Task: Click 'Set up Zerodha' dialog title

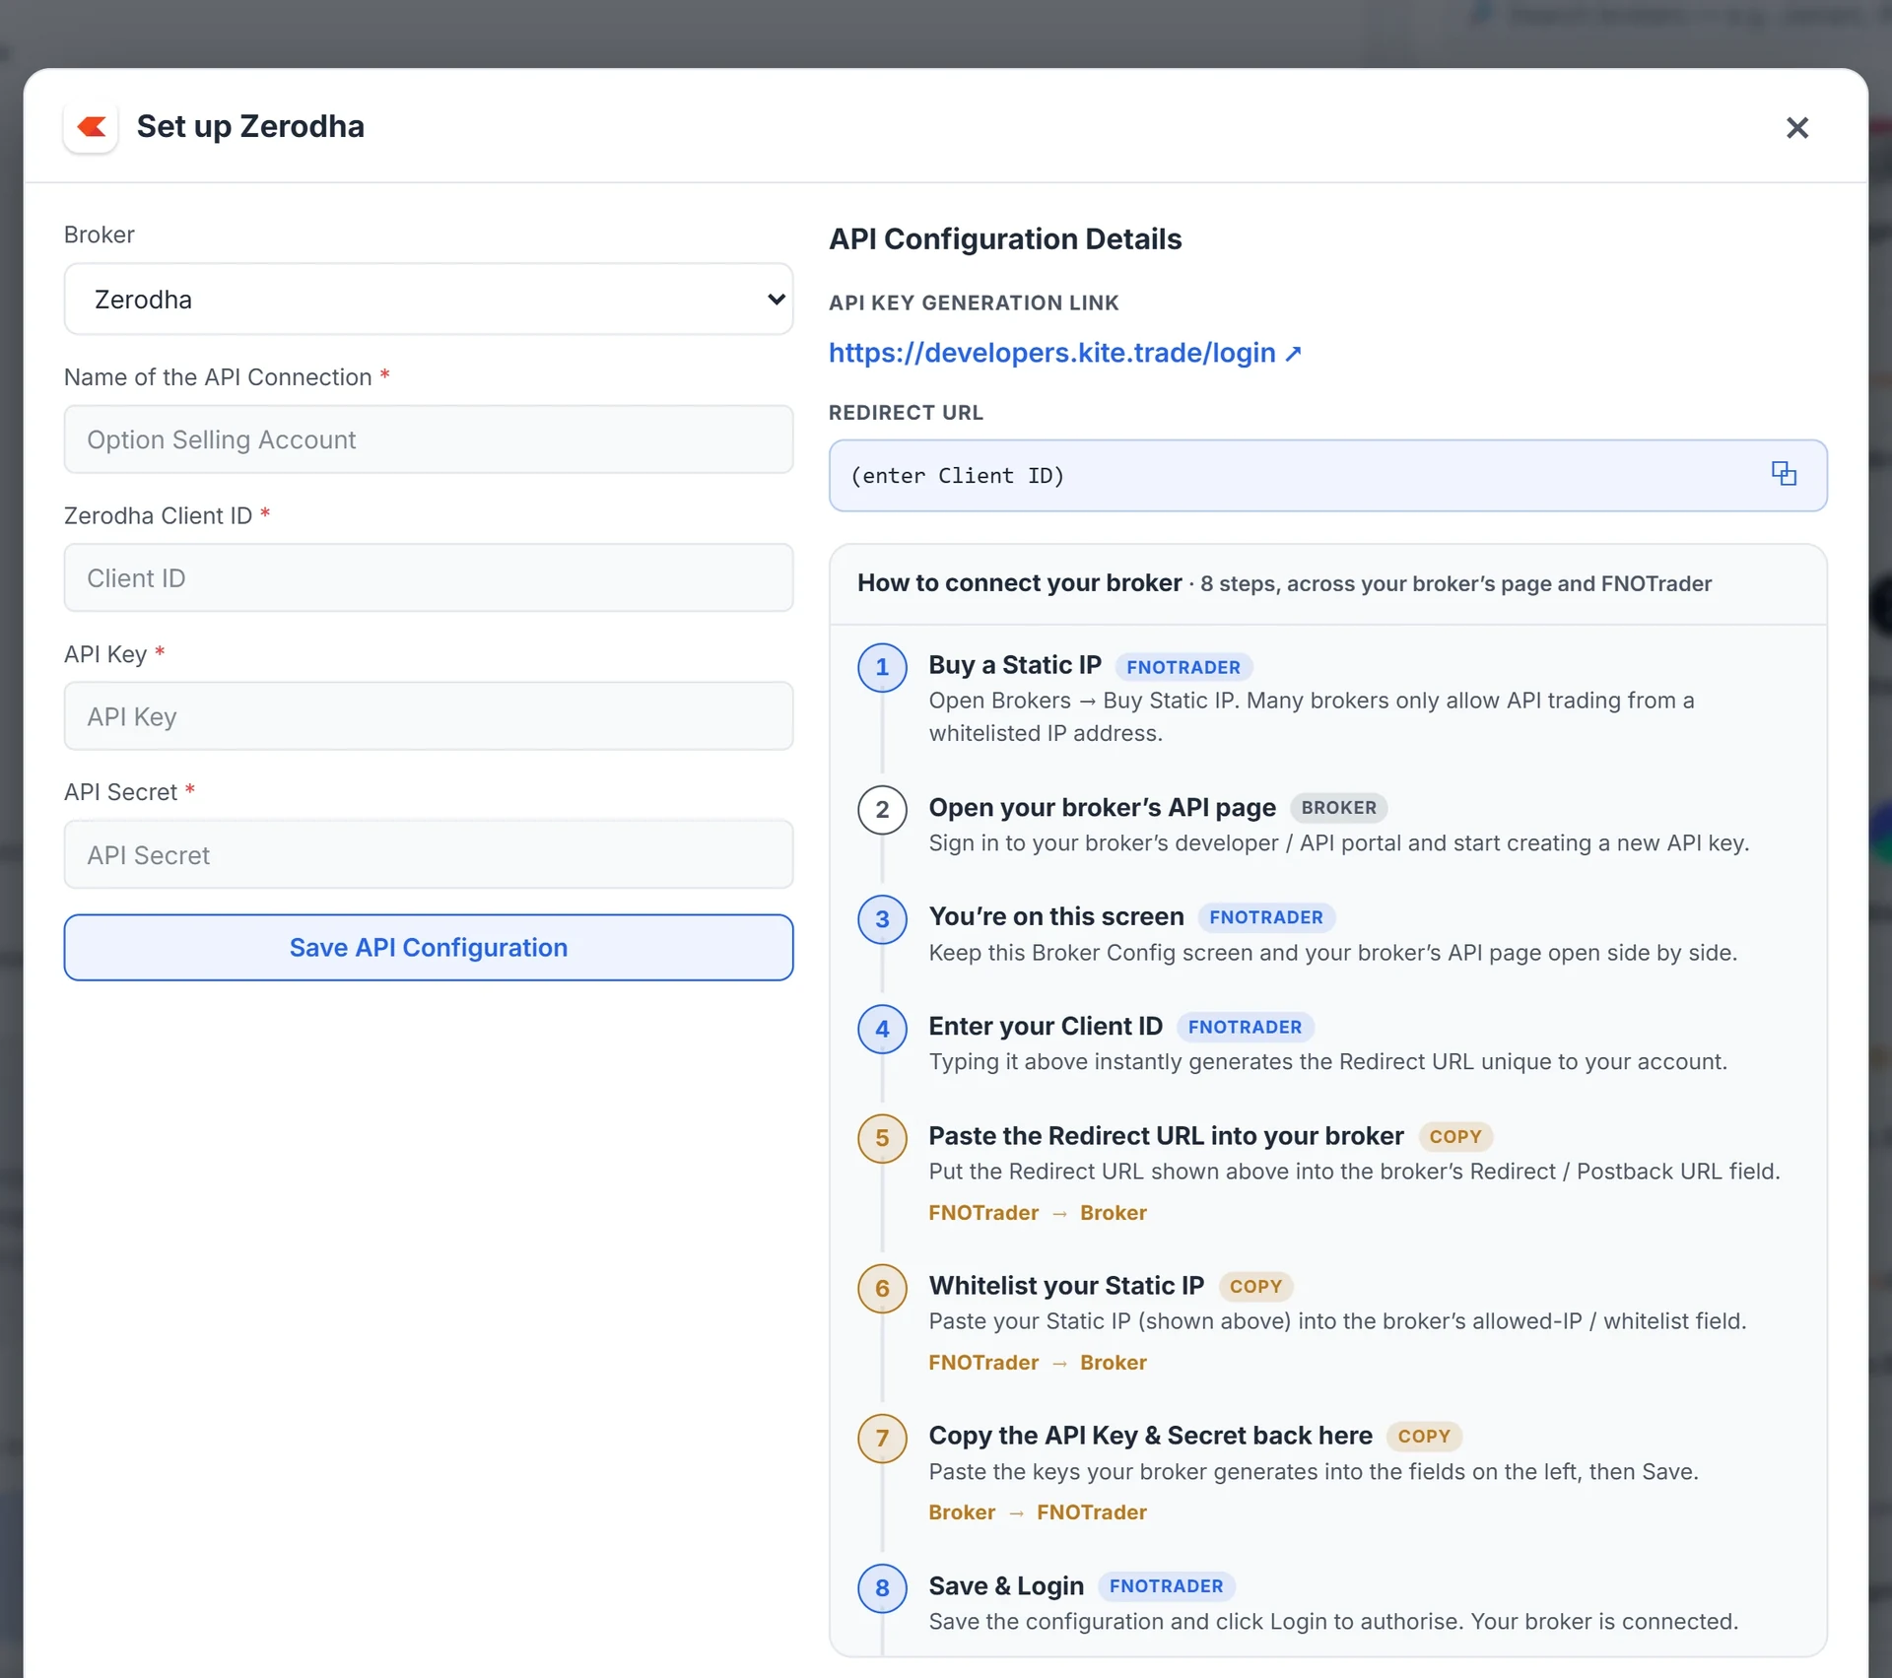Action: point(250,126)
